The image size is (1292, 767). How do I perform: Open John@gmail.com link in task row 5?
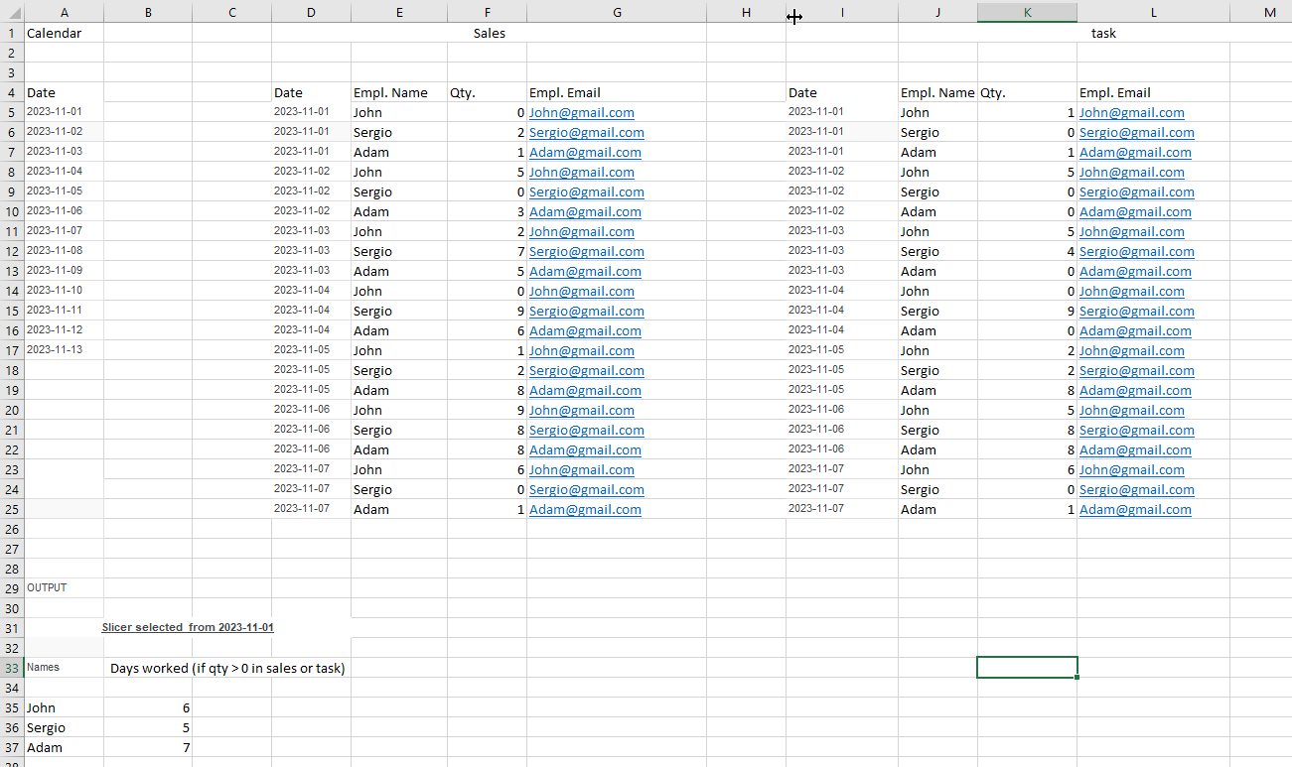1132,112
